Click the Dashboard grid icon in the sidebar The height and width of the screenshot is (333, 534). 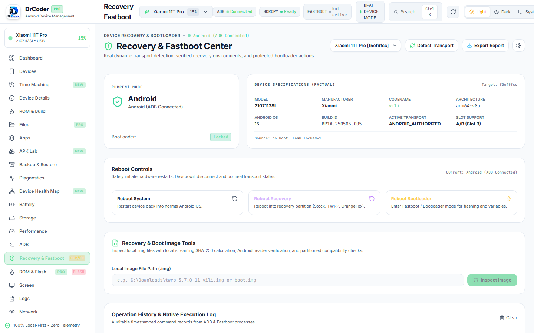[x=12, y=58]
